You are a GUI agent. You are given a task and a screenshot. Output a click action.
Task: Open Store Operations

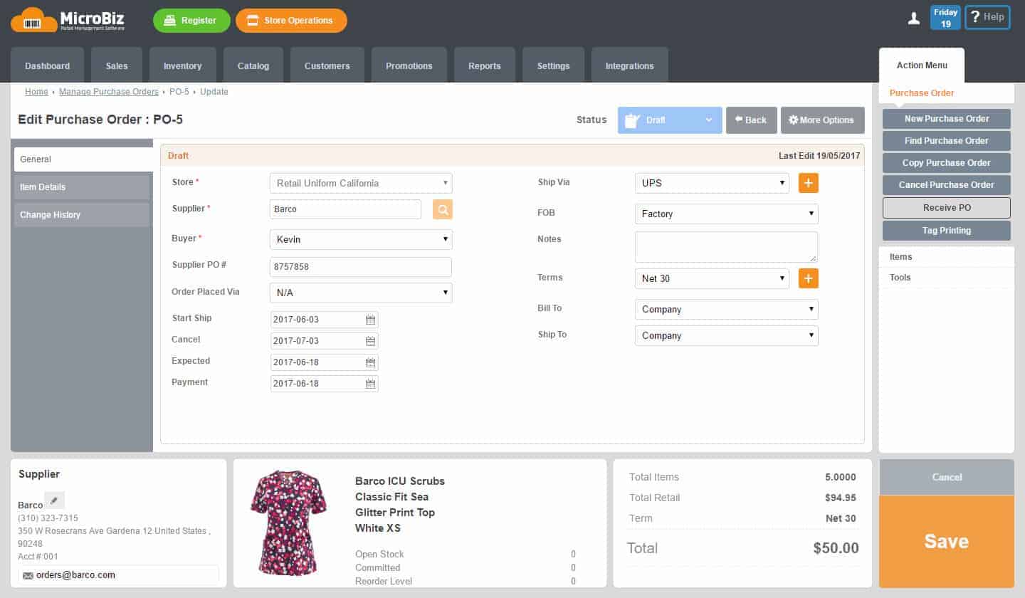pos(291,21)
